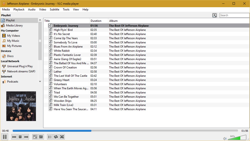Toggle loop mode button

[56, 137]
